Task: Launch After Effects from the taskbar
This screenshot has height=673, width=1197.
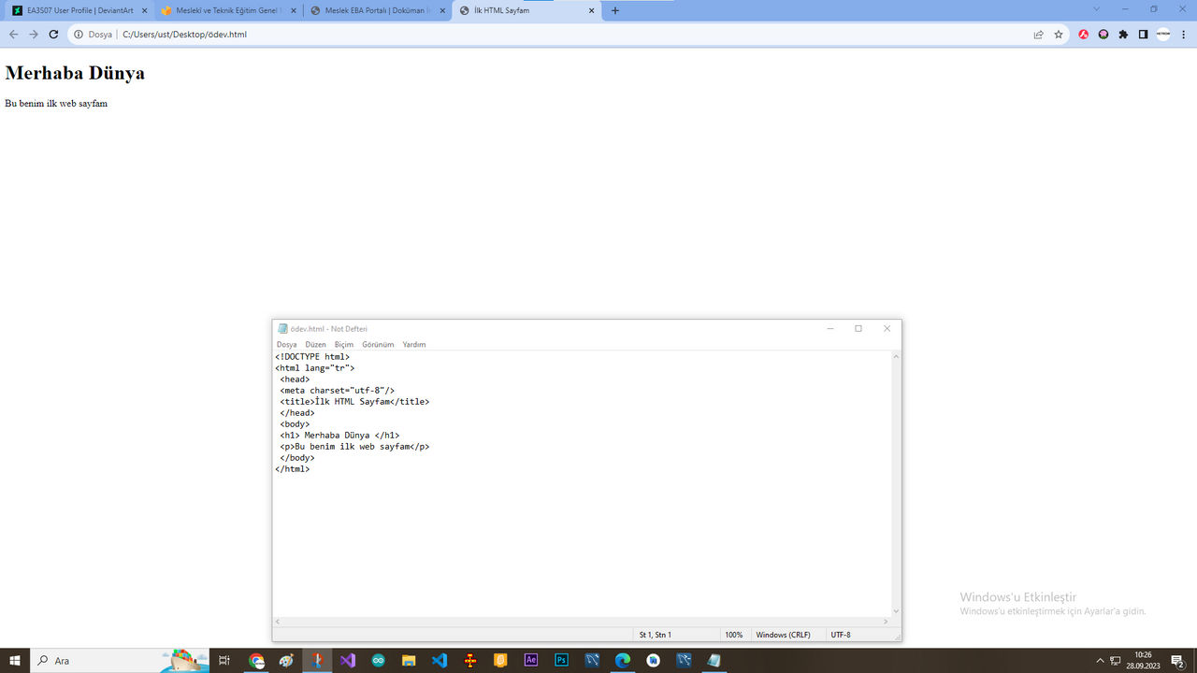Action: coord(530,660)
